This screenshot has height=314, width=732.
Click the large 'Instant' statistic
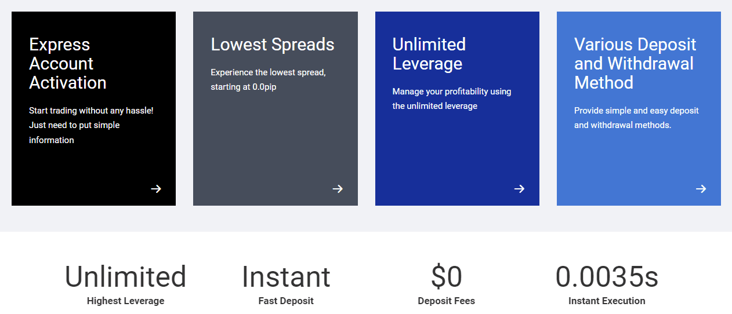point(286,277)
